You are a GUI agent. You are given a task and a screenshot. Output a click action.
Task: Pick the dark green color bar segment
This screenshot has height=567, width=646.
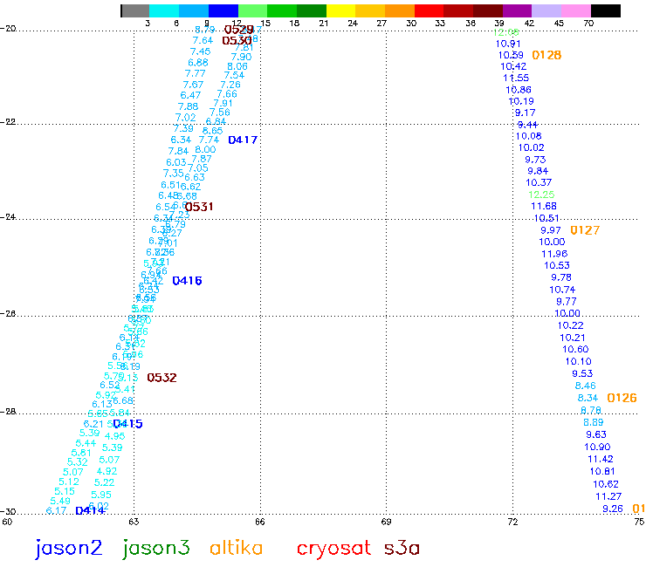pyautogui.click(x=312, y=10)
